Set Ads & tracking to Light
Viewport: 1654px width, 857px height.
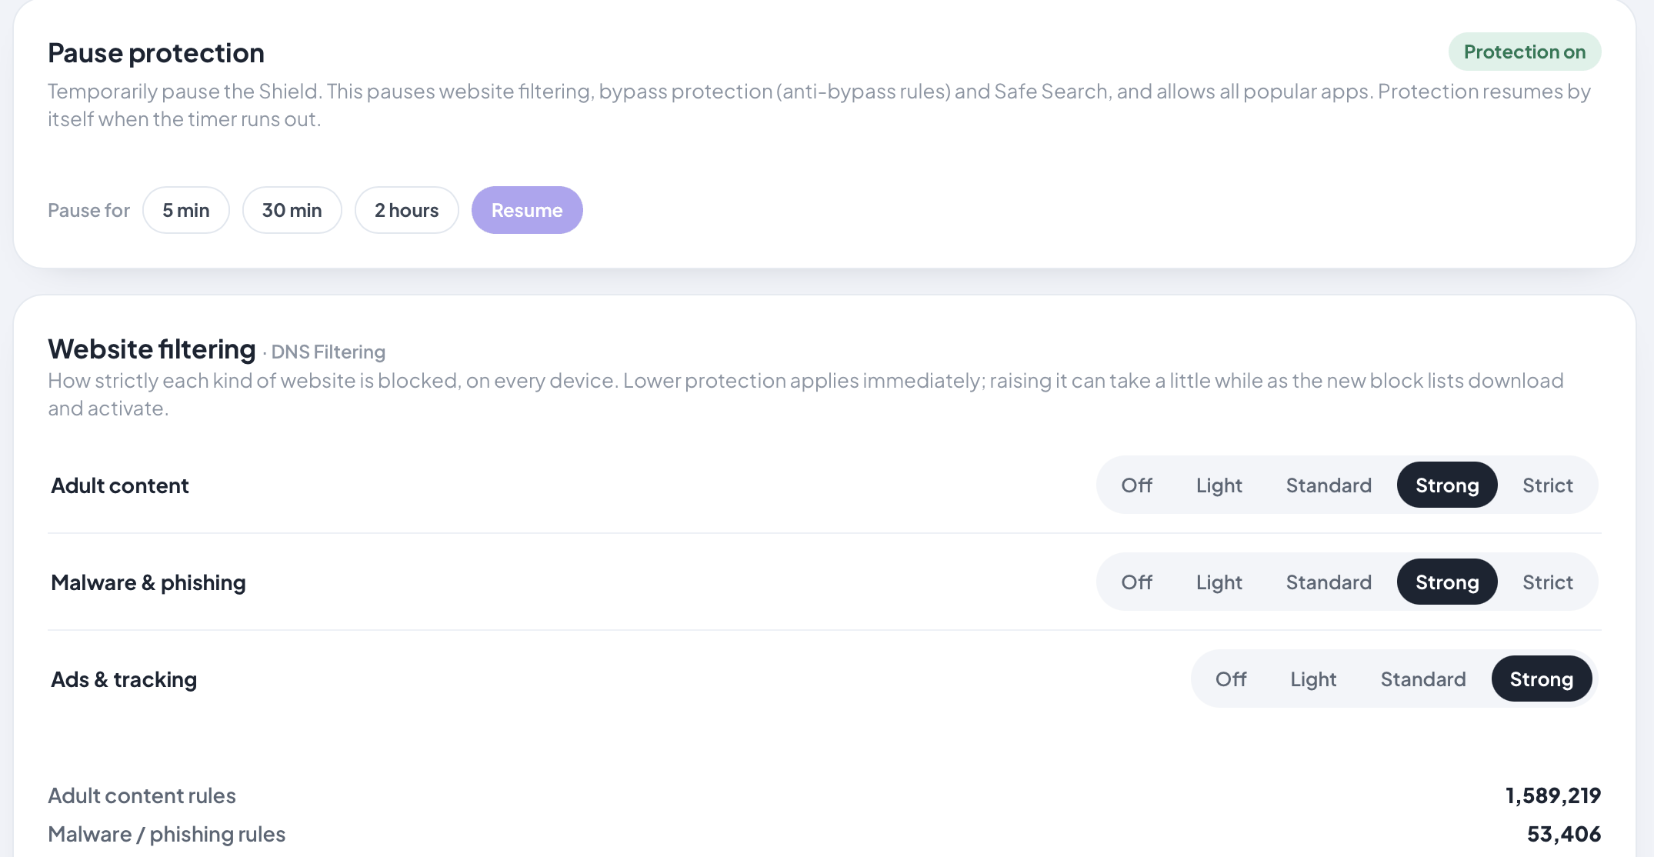click(x=1313, y=679)
